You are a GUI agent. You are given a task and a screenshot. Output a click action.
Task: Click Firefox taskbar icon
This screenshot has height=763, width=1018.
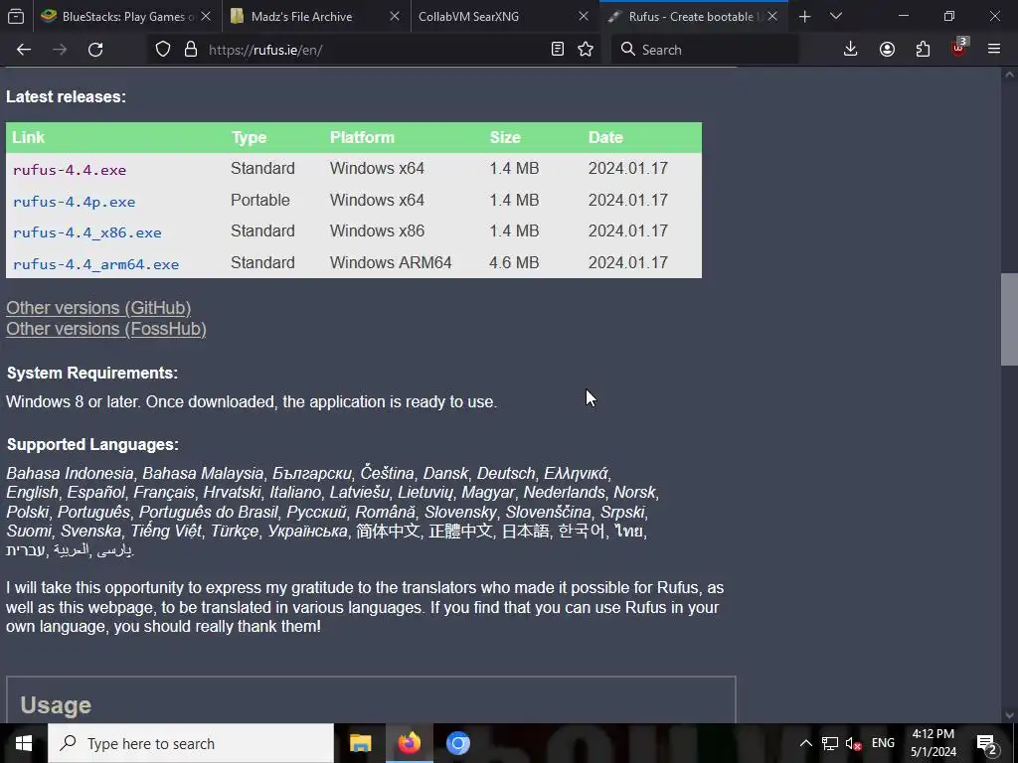tap(409, 743)
